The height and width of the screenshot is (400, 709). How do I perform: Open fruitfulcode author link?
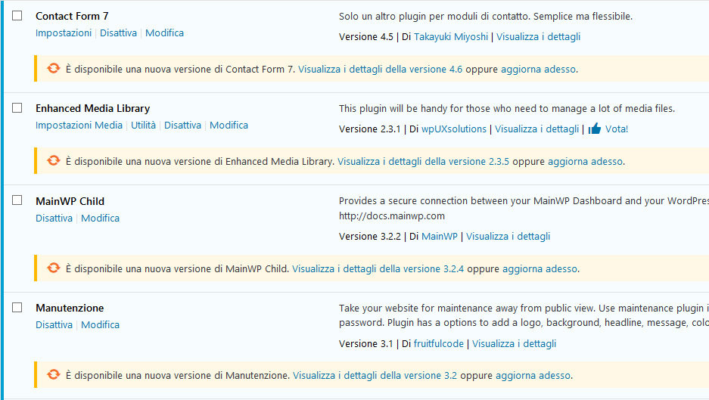click(x=439, y=344)
